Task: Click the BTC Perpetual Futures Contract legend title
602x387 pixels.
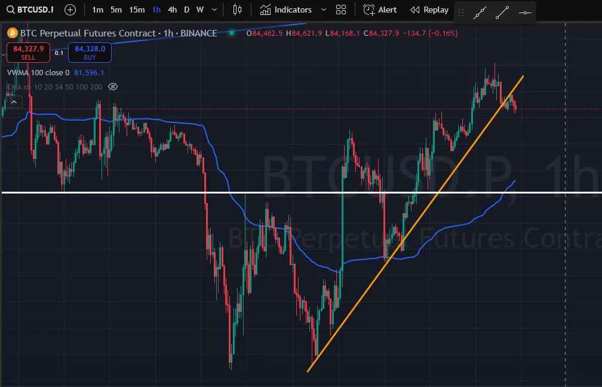Action: (x=119, y=33)
